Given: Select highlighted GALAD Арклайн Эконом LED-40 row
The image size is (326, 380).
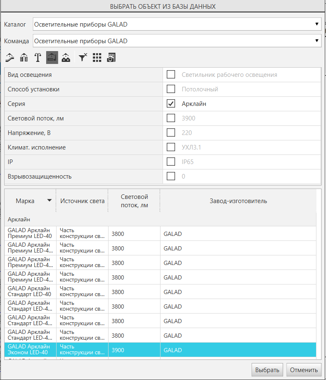Looking at the screenshot, I should [x=161, y=350].
